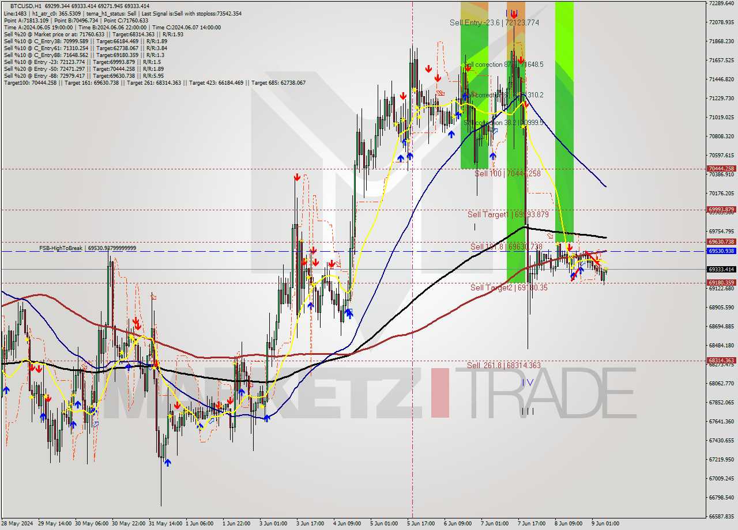Click the blue 69530.938 price tag on axis
This screenshot has height=530, width=738.
[721, 251]
